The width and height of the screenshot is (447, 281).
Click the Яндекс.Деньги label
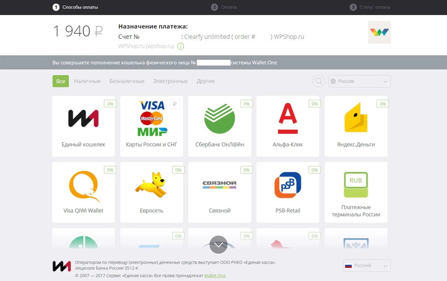pyautogui.click(x=356, y=145)
